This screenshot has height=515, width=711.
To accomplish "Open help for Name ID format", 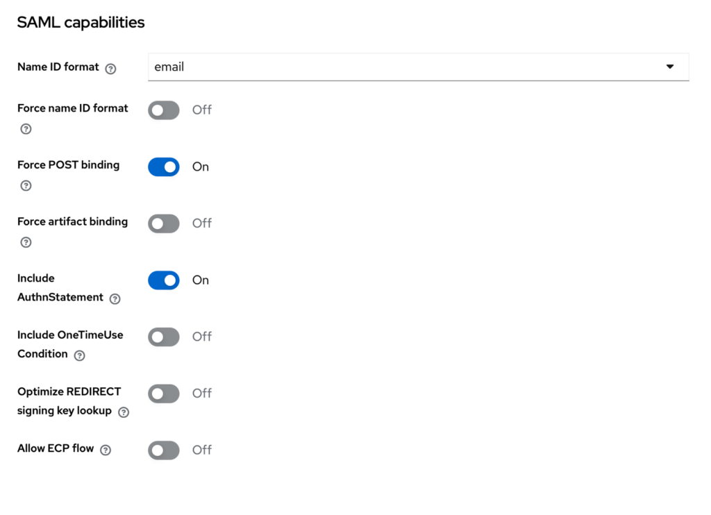I will (110, 69).
